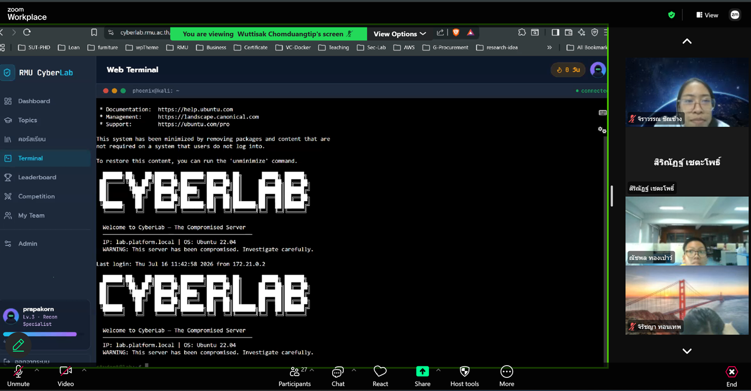Screen dimensions: 751x391
Task: Open the Brave VPN shield icon
Action: click(595, 33)
